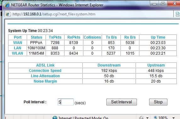Image resolution: width=180 pixels, height=119 pixels.
Task: Click the (secs) unit label
Action: [80, 103]
